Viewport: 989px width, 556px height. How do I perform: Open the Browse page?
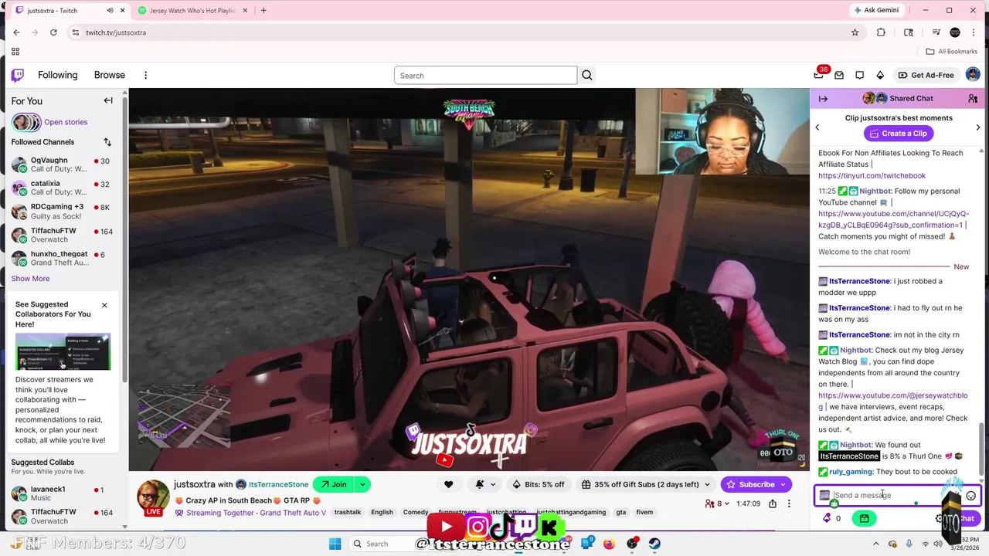pos(110,75)
